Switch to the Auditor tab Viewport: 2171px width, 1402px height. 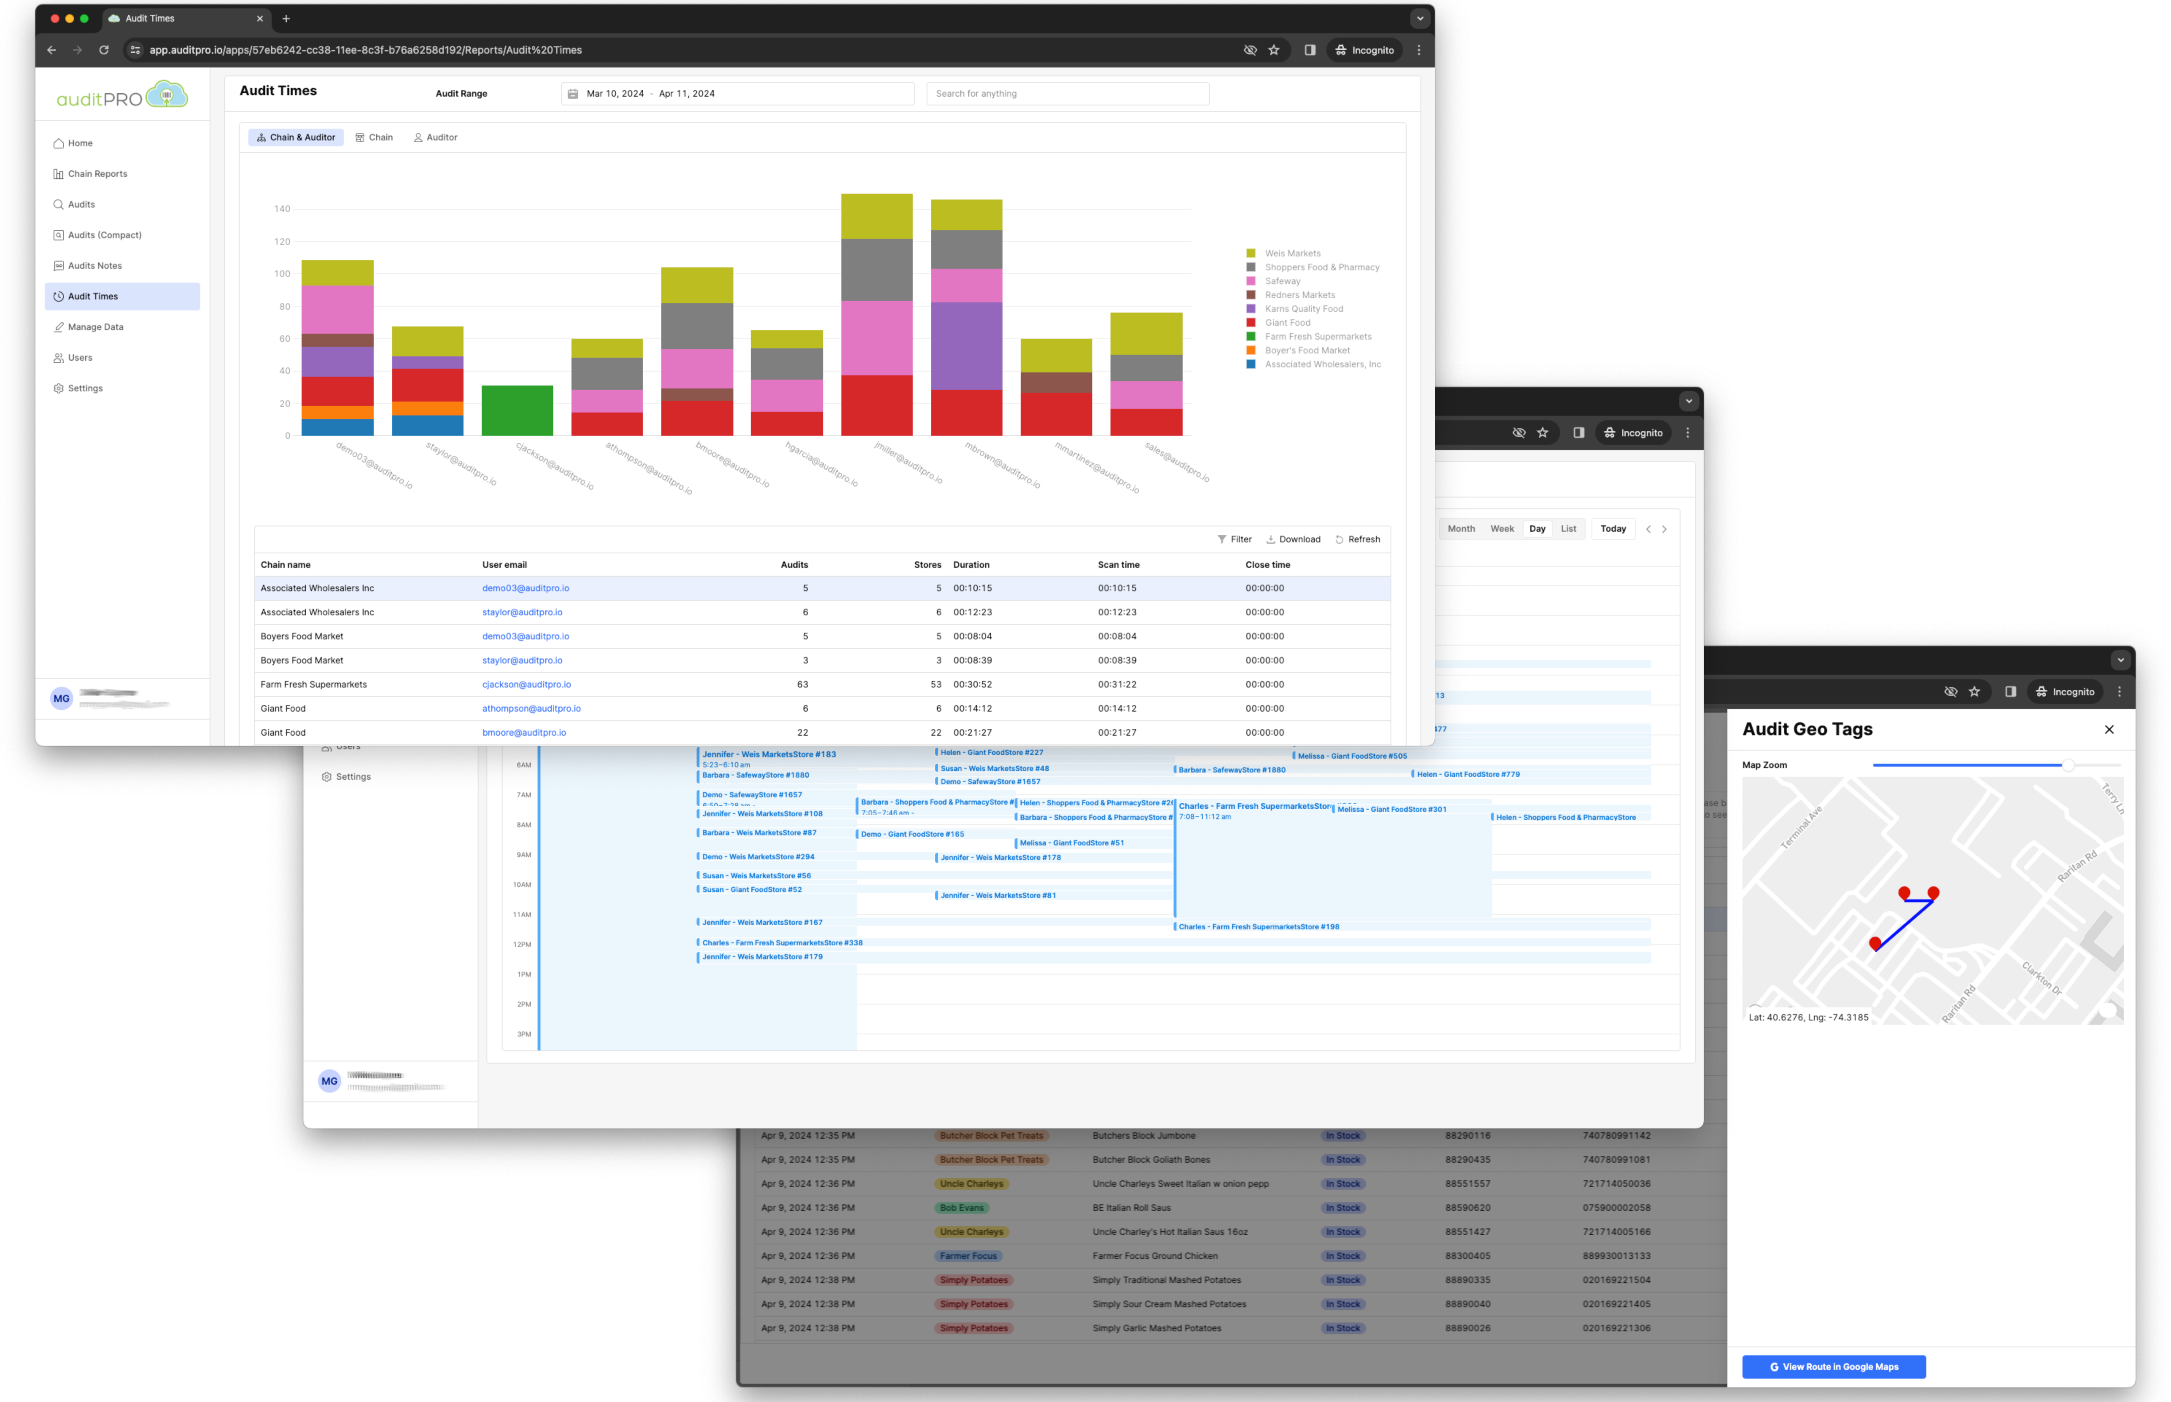pos(436,138)
